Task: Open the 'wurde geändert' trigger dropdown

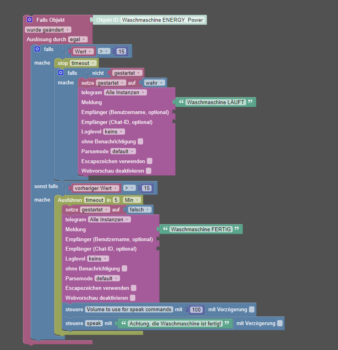Action: coord(48,30)
